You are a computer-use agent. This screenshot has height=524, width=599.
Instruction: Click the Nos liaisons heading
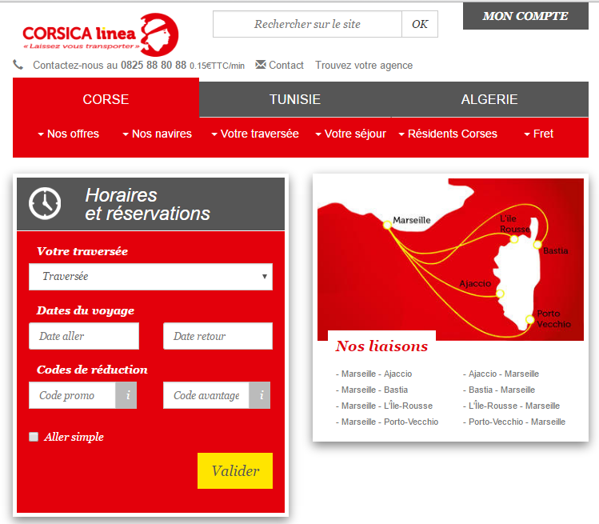[x=381, y=346]
